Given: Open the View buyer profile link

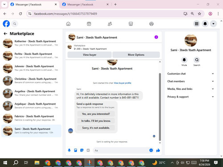Looking at the screenshot, I should (x=123, y=83).
